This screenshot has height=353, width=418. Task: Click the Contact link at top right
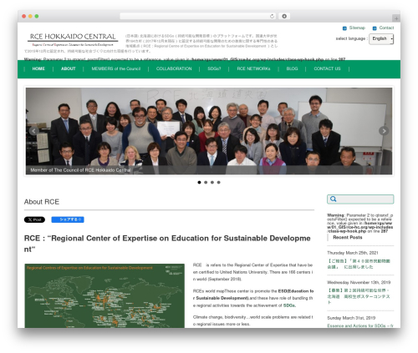pyautogui.click(x=386, y=28)
